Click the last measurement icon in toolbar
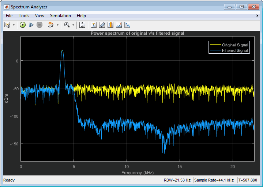Screen dimensions: 263x187 coord(127,25)
